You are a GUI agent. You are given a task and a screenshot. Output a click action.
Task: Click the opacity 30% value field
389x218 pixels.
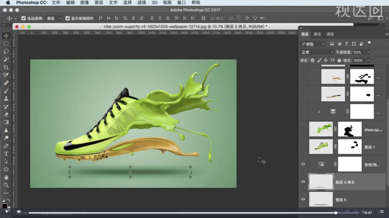359,52
